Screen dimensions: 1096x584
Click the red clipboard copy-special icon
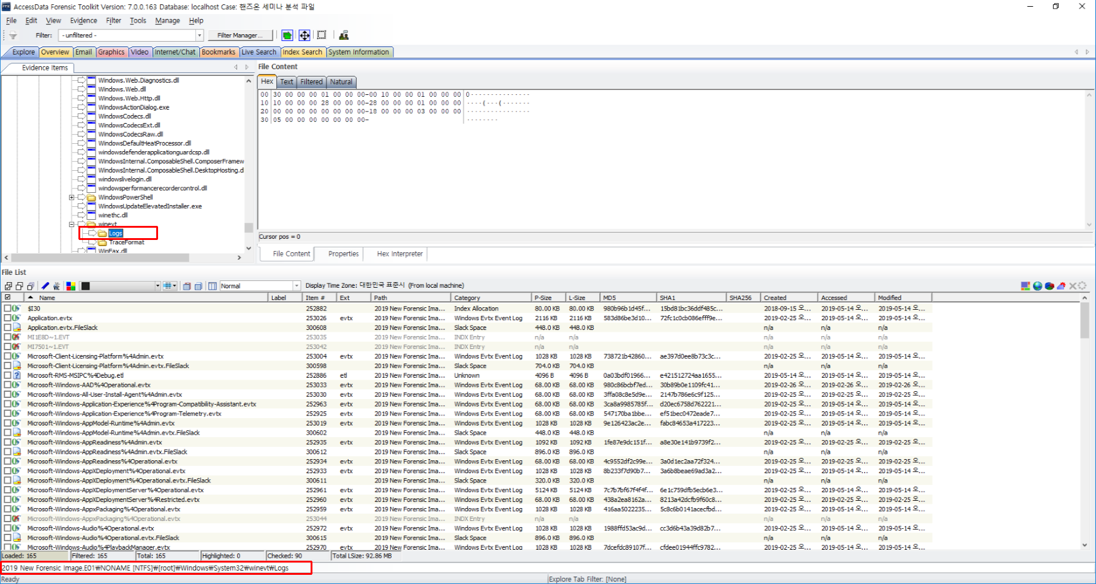pos(187,286)
